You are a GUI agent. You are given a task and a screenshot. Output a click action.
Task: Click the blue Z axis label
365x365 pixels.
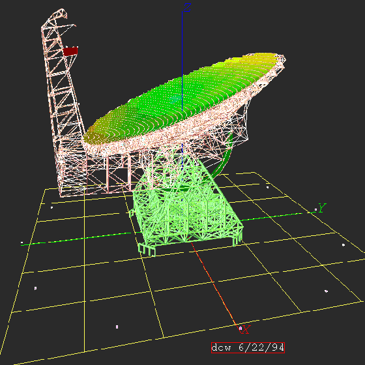click(x=187, y=8)
